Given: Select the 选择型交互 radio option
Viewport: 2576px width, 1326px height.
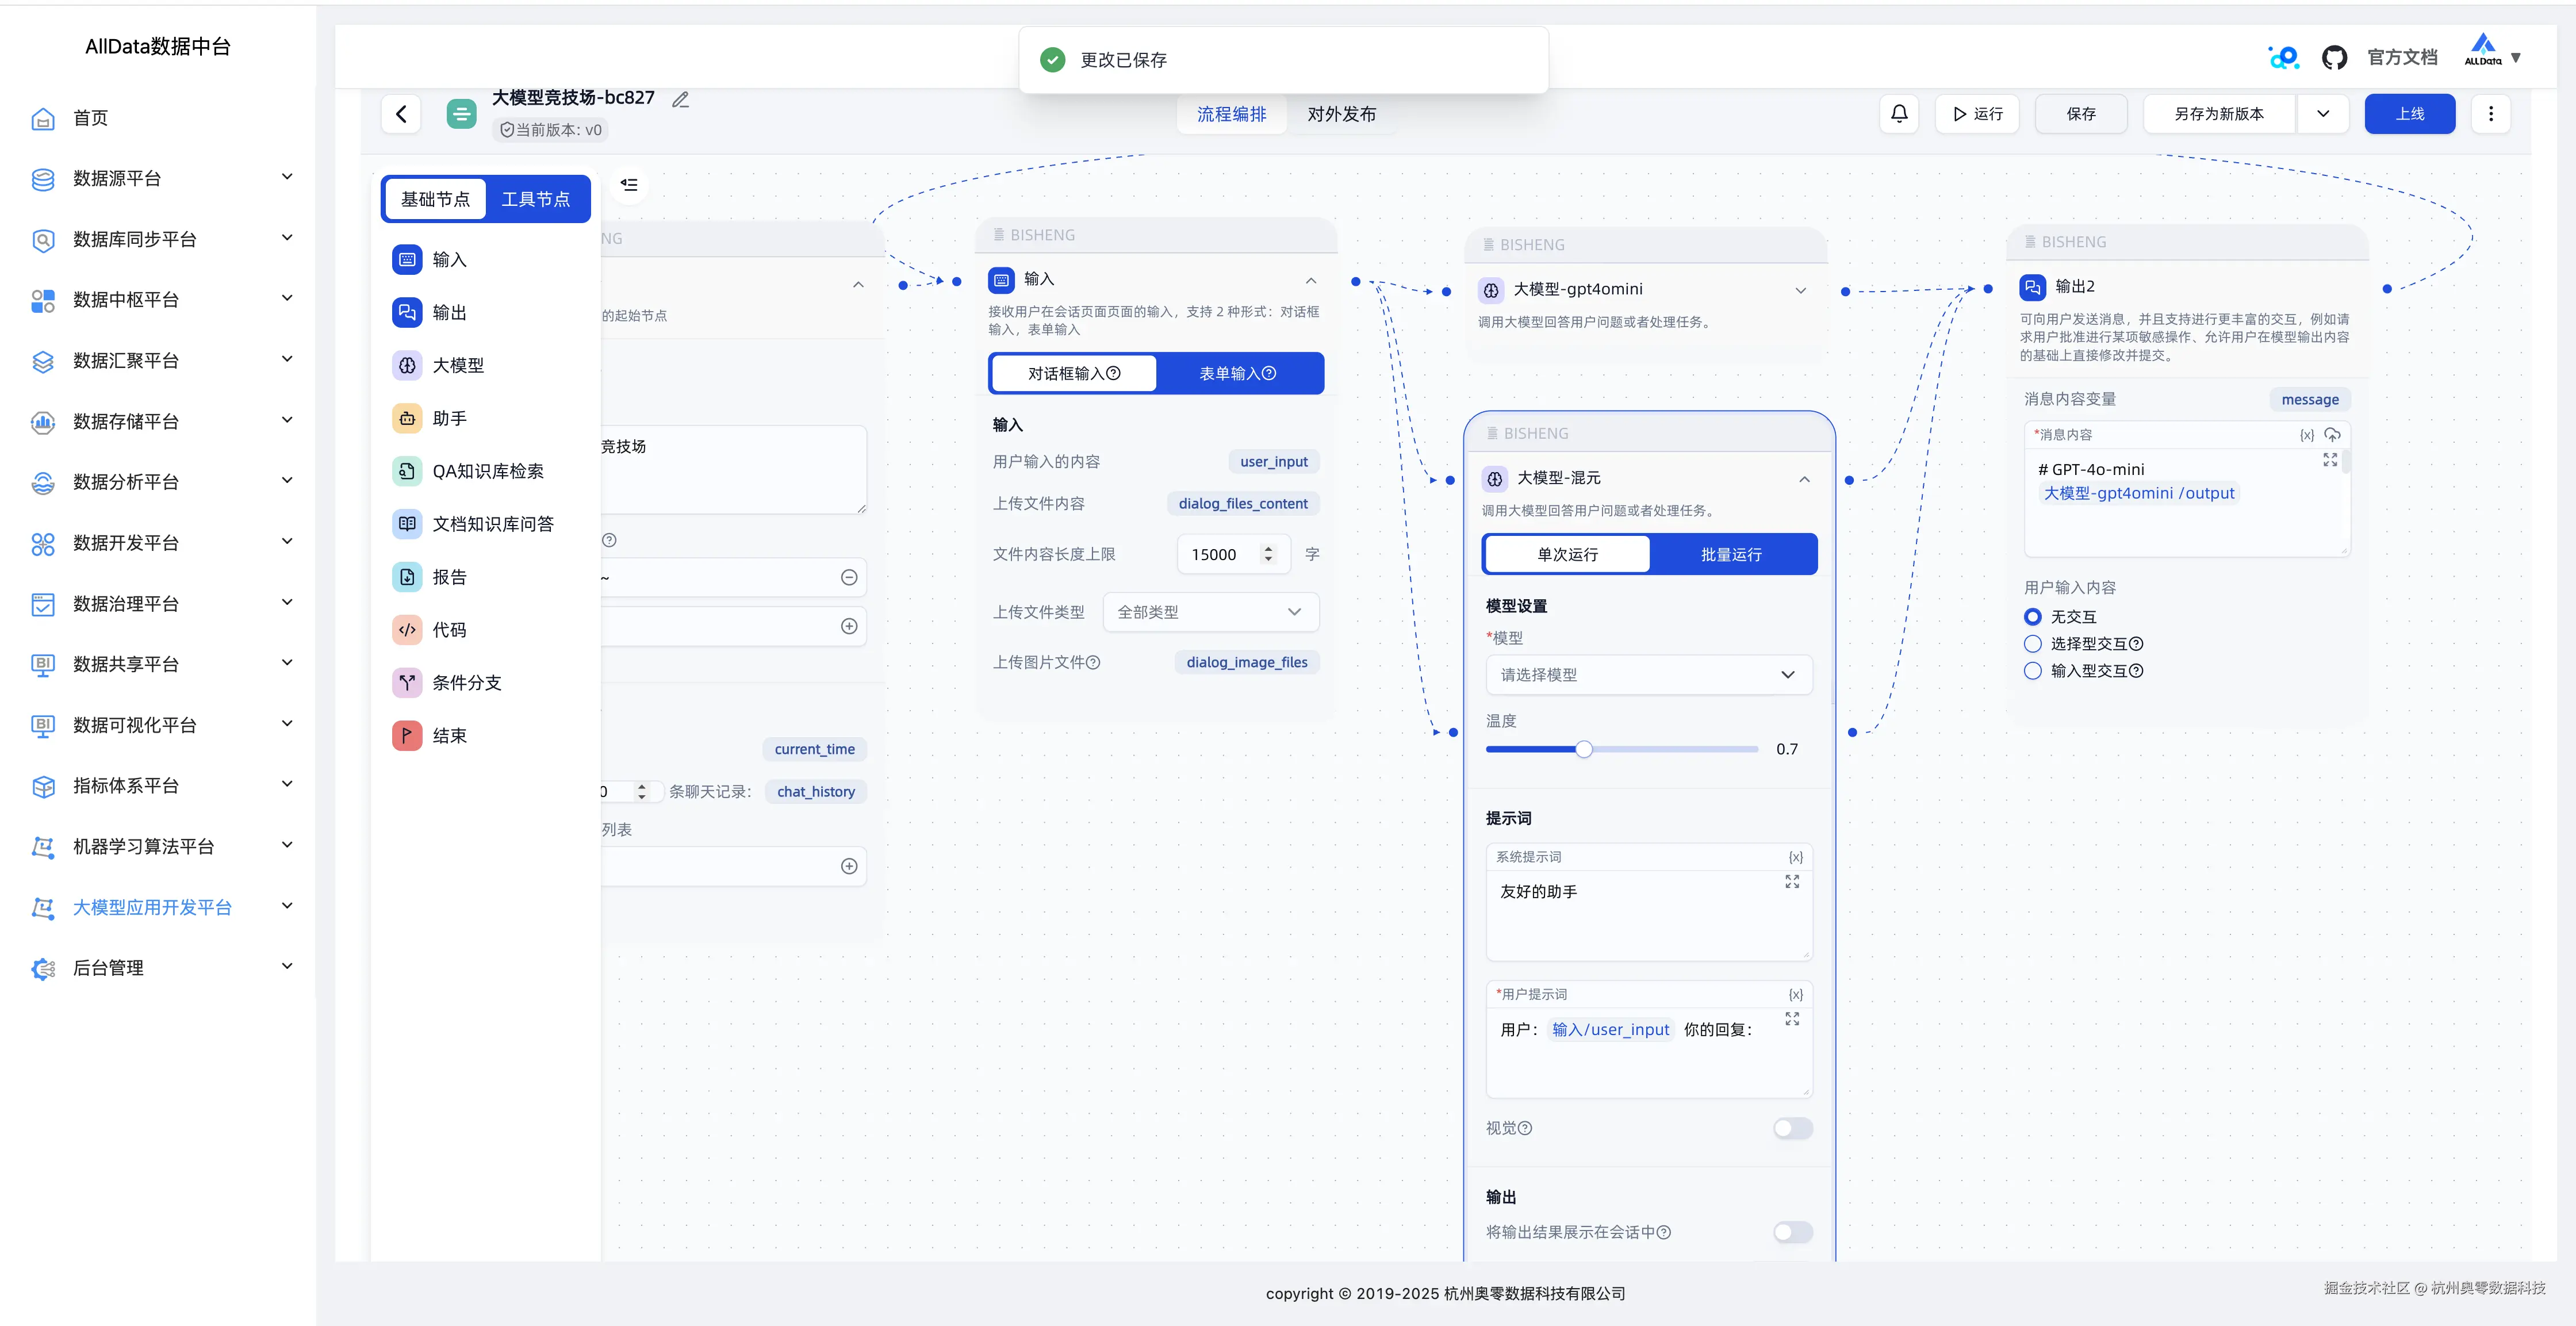Looking at the screenshot, I should pyautogui.click(x=2033, y=644).
